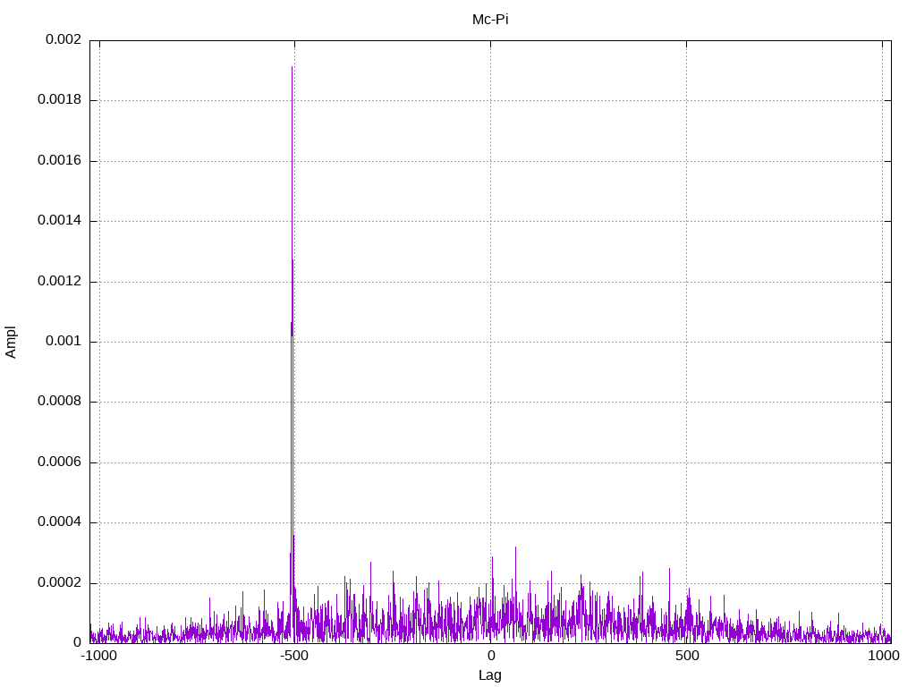Click the top of the tallest purple spike
This screenshot has width=916, height=687.
(x=292, y=68)
